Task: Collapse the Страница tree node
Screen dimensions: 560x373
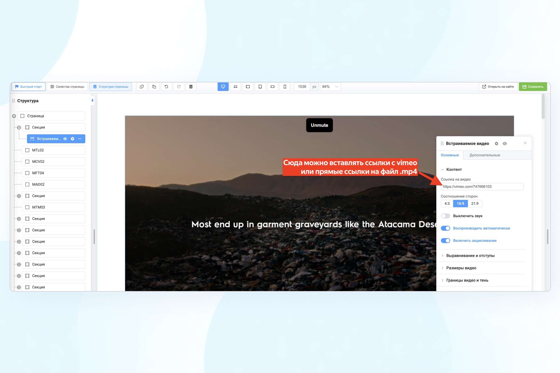Action: click(x=14, y=116)
